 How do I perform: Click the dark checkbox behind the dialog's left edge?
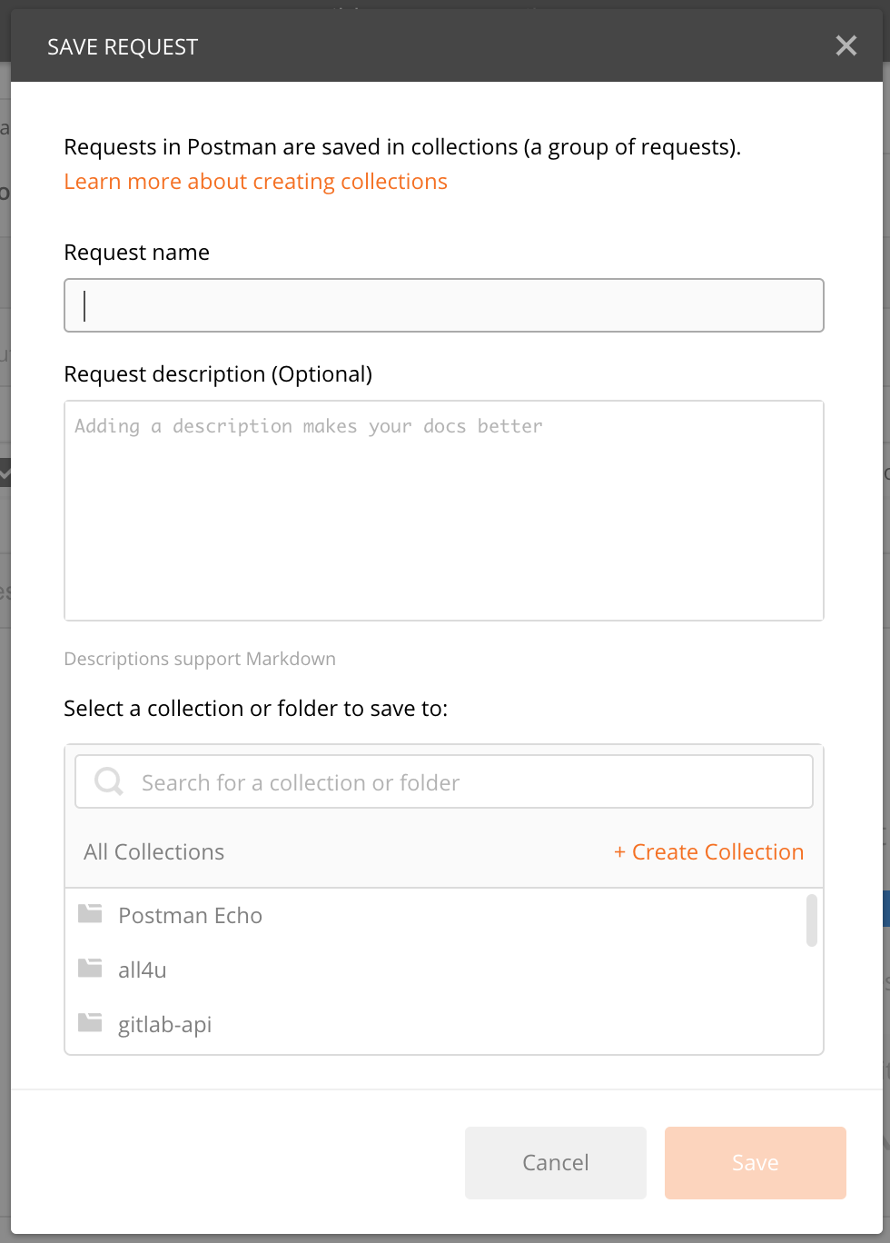(5, 472)
